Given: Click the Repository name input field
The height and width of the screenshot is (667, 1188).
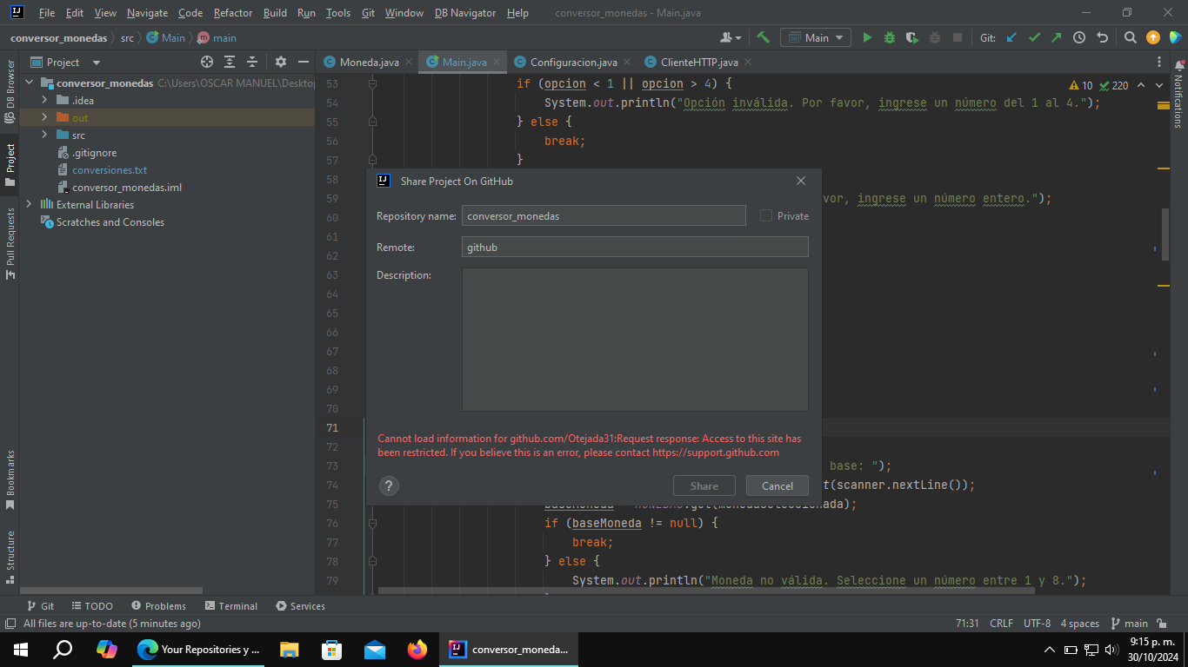Looking at the screenshot, I should tap(604, 215).
